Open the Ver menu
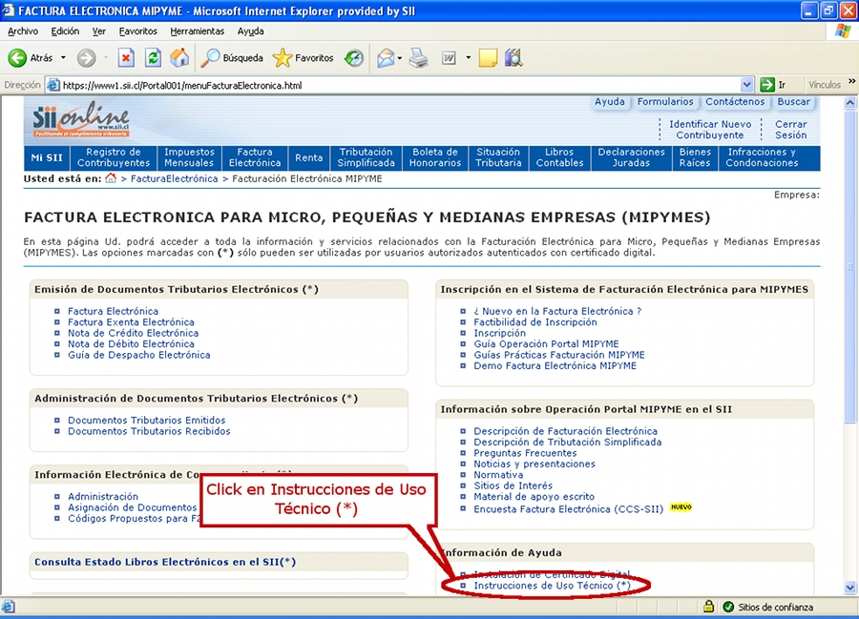This screenshot has width=859, height=619. pyautogui.click(x=99, y=31)
